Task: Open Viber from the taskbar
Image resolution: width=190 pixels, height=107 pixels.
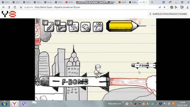Action: (x=24, y=104)
